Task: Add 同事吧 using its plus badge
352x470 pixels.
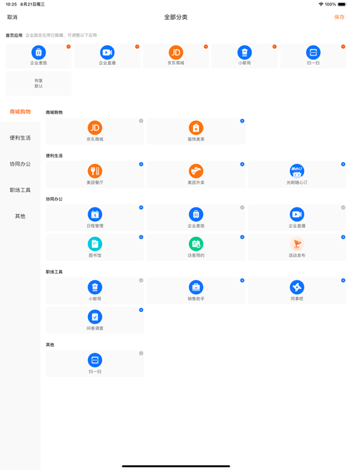Action: pyautogui.click(x=343, y=280)
